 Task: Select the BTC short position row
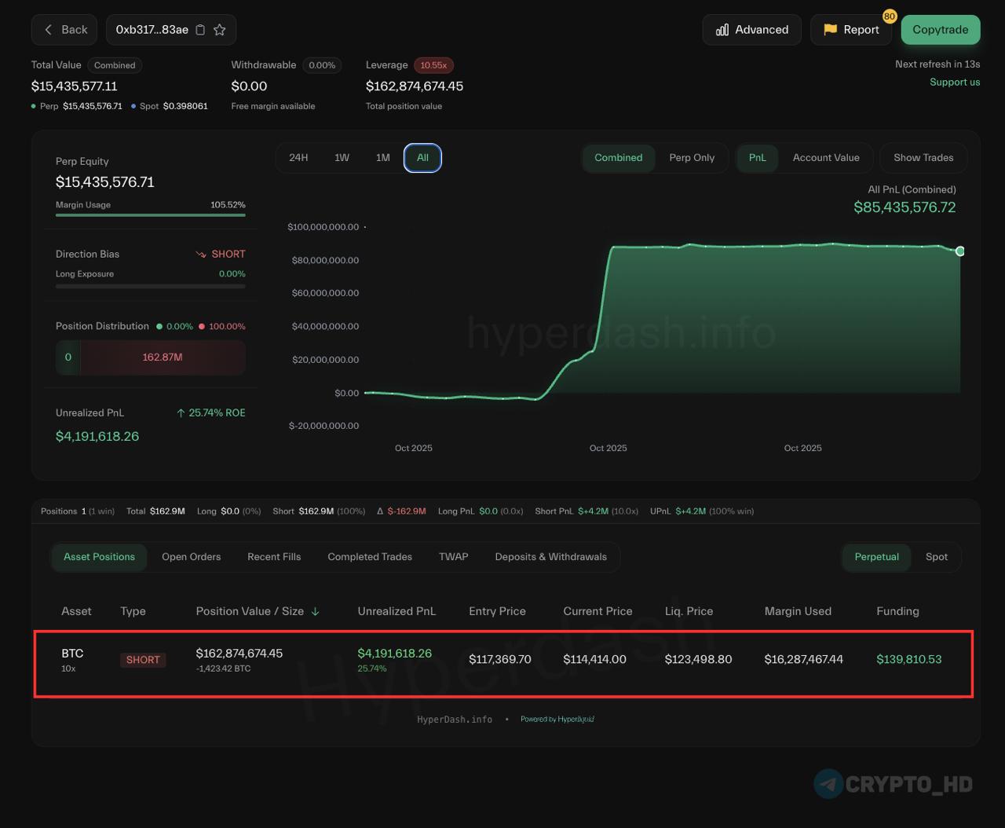pos(502,660)
